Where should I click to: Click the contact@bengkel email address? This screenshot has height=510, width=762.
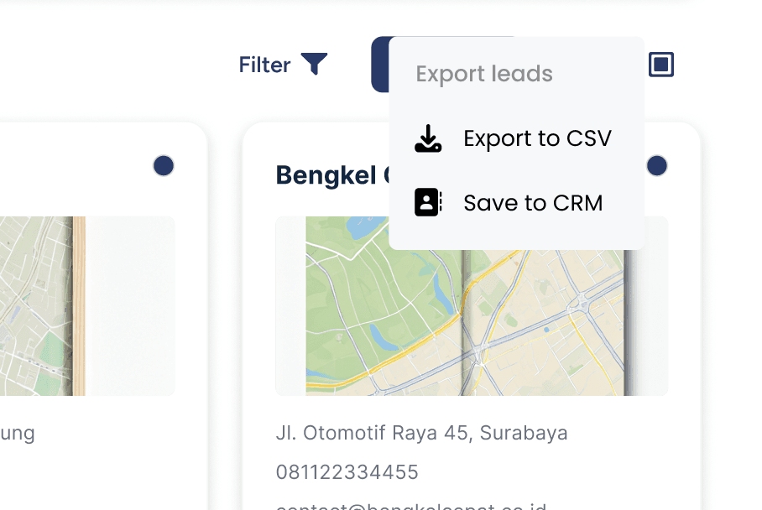tap(411, 506)
